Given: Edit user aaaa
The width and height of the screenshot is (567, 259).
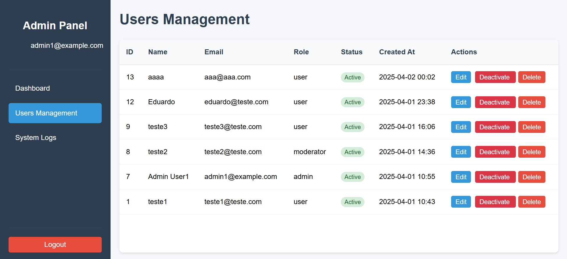Looking at the screenshot, I should click(x=461, y=77).
